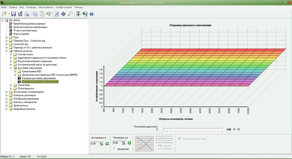Viewport: 292px width, 159px height.
Task: Click the document-with-chart toolbar icon
Action: tap(57, 14)
